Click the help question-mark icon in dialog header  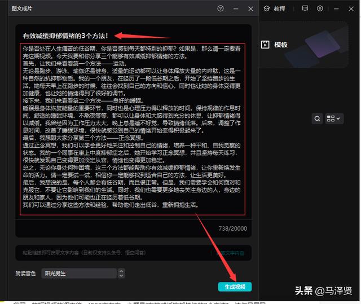pos(221,8)
